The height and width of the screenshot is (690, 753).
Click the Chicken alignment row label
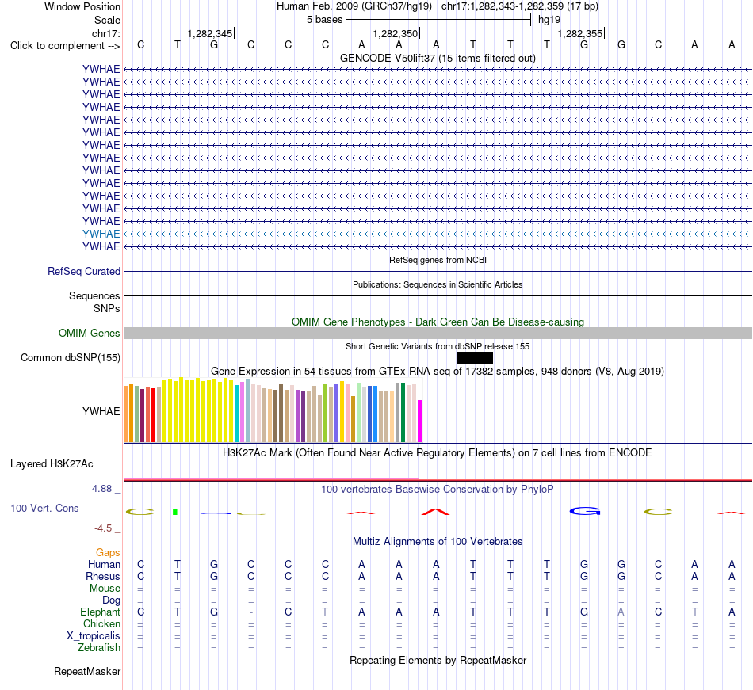(101, 623)
